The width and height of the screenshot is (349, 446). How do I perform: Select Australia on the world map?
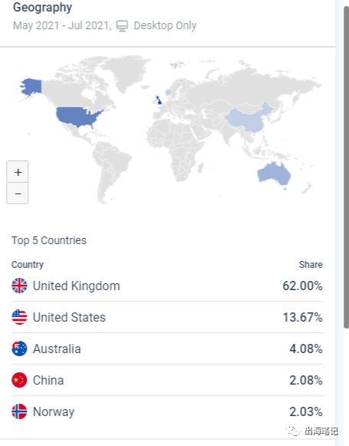pyautogui.click(x=273, y=173)
